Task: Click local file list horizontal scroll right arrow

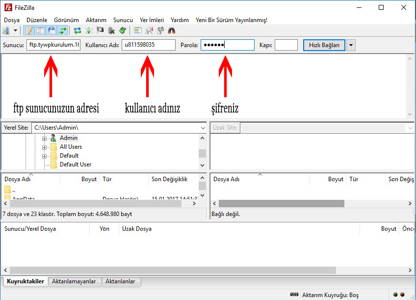Action: click(x=194, y=204)
